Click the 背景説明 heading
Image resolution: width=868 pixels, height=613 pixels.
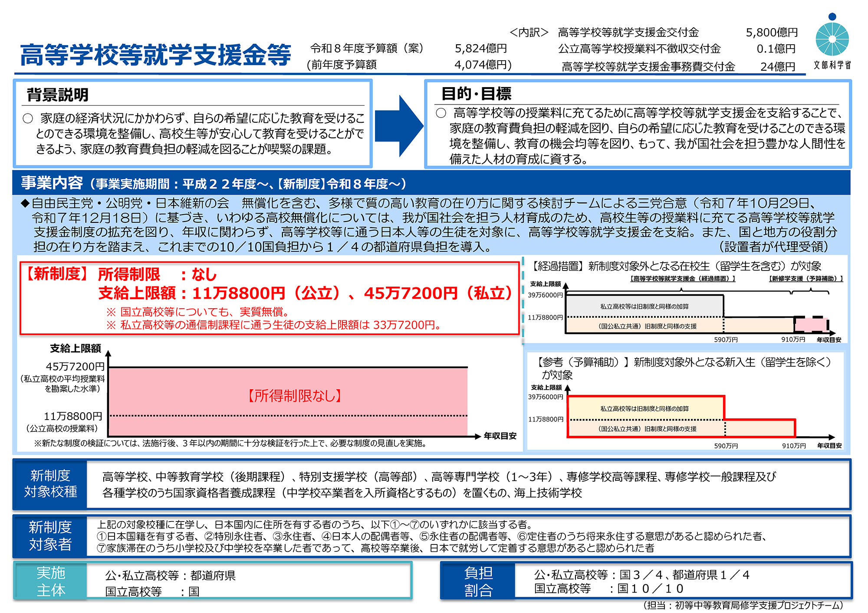click(x=57, y=95)
